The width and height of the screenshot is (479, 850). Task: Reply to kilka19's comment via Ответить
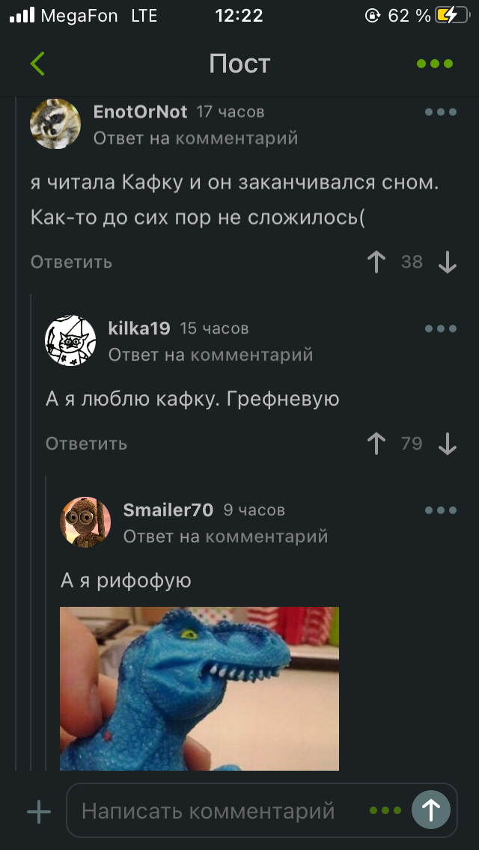86,444
